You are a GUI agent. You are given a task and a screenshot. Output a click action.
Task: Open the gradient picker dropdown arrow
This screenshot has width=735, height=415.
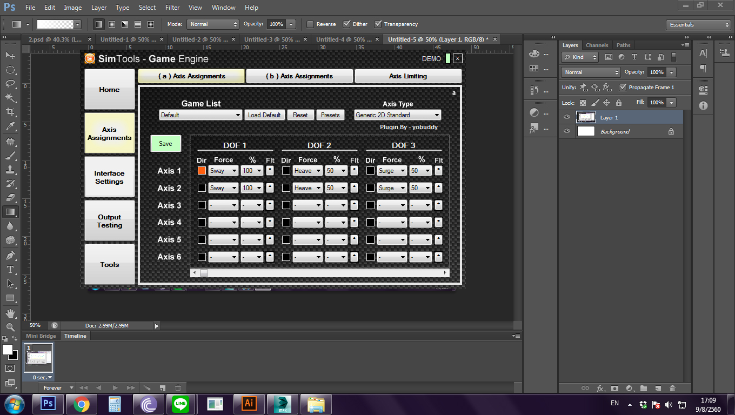pos(78,24)
